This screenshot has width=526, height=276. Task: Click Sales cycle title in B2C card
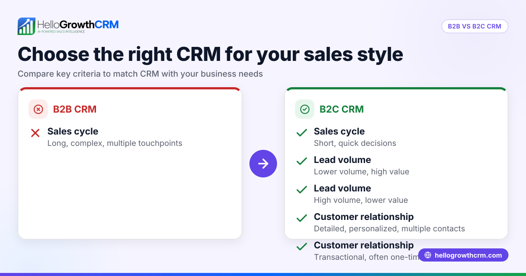pos(339,131)
